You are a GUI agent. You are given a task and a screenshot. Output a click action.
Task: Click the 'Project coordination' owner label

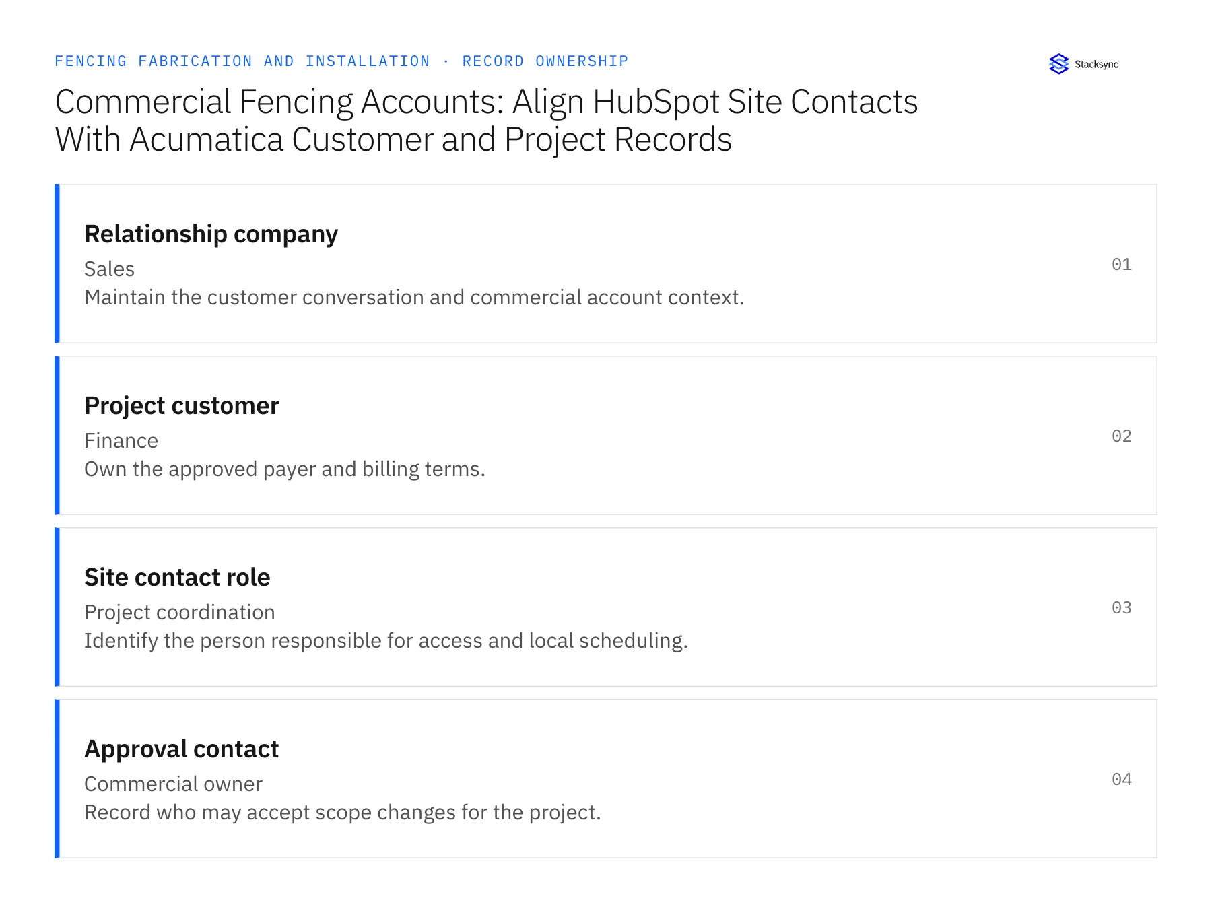(x=179, y=613)
